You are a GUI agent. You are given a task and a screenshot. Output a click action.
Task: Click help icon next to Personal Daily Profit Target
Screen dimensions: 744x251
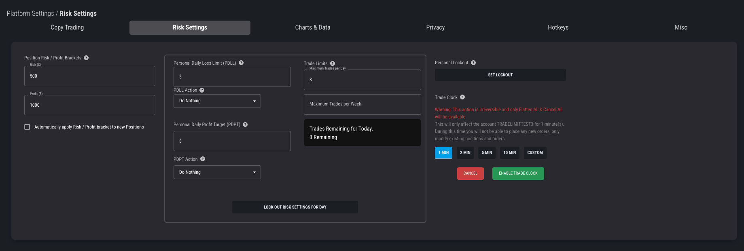(x=245, y=124)
